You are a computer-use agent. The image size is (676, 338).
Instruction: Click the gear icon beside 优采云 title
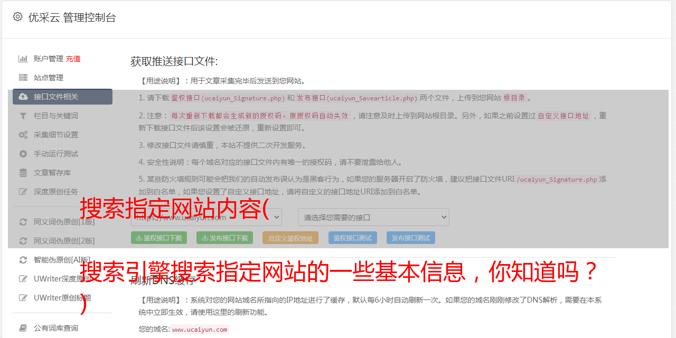tap(18, 17)
